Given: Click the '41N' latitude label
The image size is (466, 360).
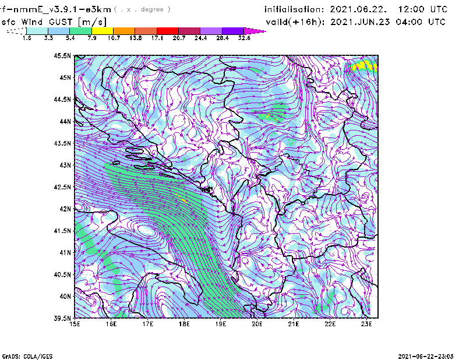Looking at the screenshot, I should 65,253.
